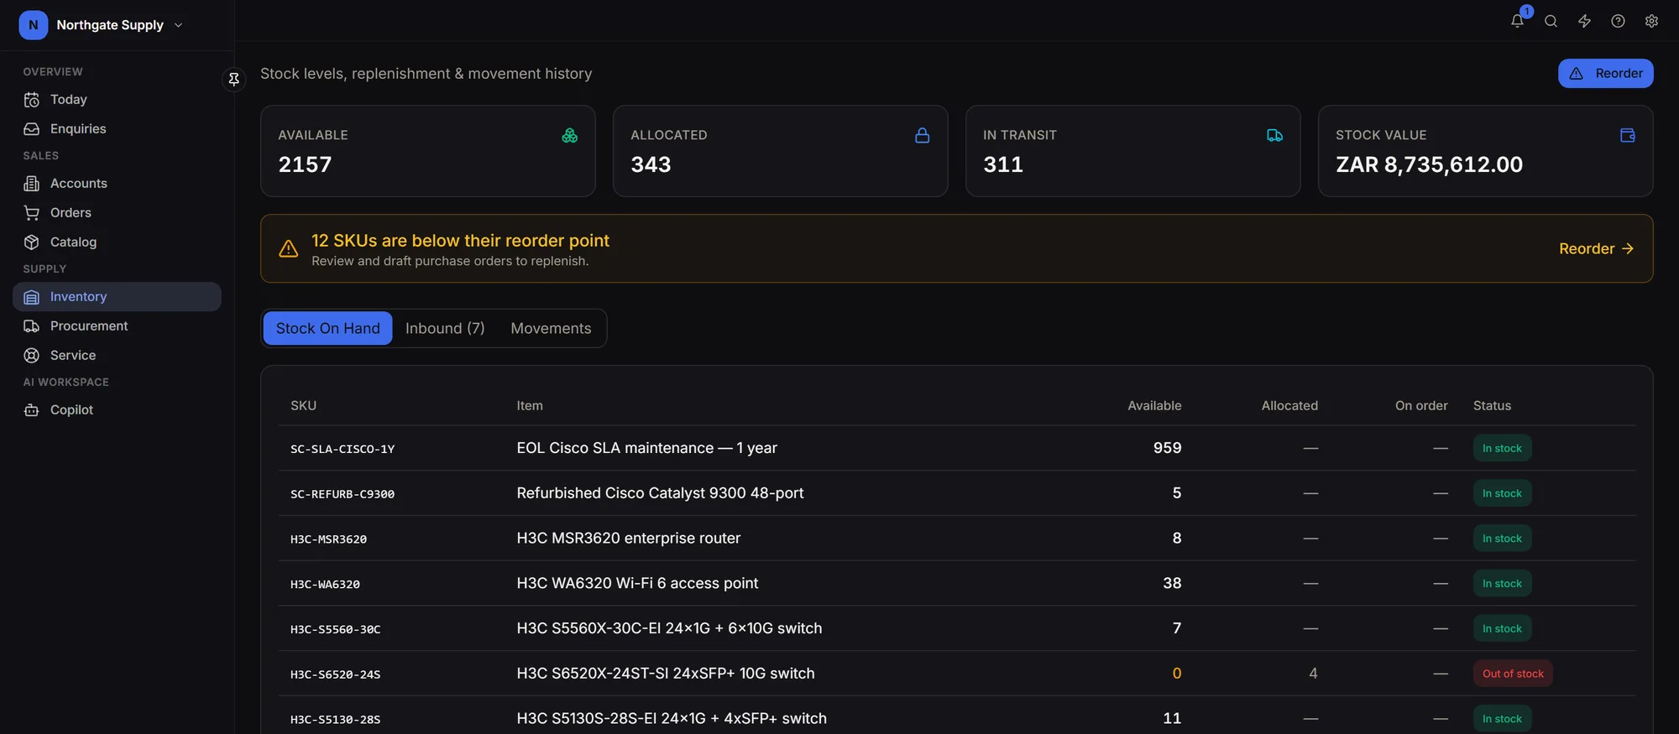This screenshot has height=734, width=1679.
Task: Click the Service lifebuoy icon
Action: 32,356
